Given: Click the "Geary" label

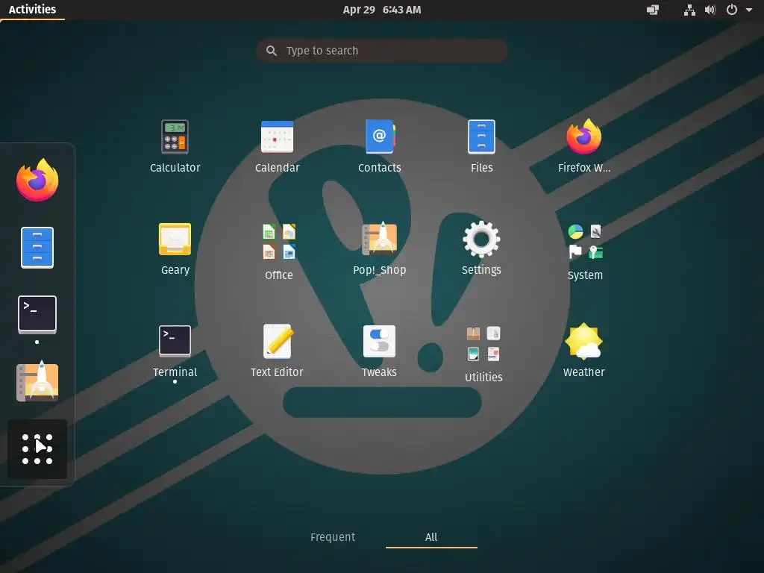Looking at the screenshot, I should (x=175, y=270).
